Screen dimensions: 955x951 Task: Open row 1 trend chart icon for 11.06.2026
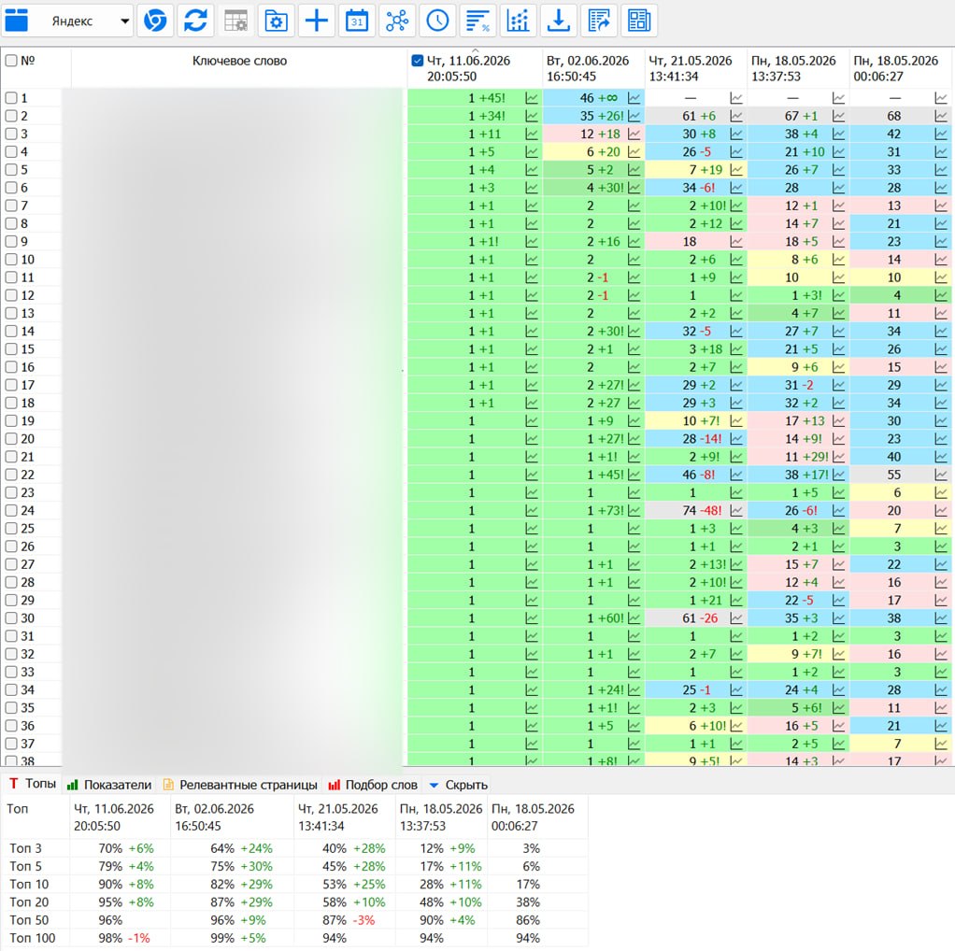532,98
